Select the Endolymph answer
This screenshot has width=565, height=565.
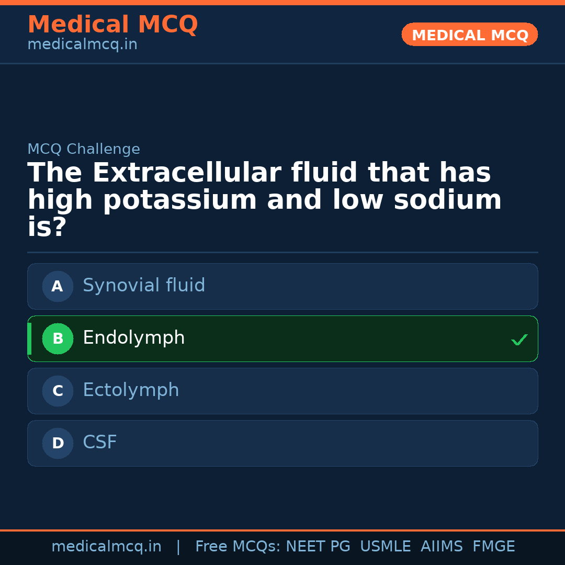point(134,338)
